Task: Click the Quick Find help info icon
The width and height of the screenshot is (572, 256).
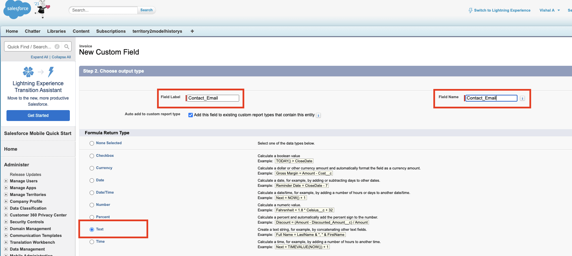Action: click(57, 47)
